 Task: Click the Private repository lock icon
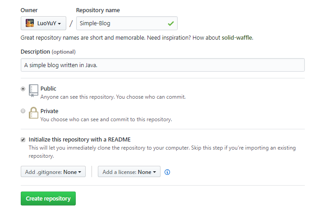point(33,113)
